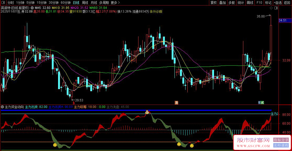The width and height of the screenshot is (292, 151).
Task: Click the 额3.12亿 turnover amount
Action: (x=89, y=12)
